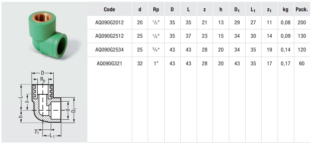The image size is (312, 144).
Task: Click product code AQ090G2512
Action: 110,36
